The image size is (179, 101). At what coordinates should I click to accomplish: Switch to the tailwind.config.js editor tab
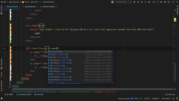coord(48,7)
